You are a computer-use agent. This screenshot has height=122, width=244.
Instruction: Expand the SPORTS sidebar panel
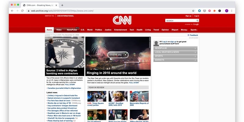(175, 56)
